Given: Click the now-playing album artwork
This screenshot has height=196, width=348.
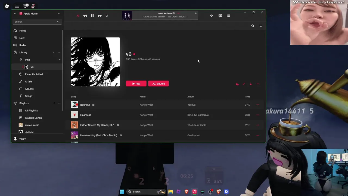Looking at the screenshot, I should (x=127, y=16).
